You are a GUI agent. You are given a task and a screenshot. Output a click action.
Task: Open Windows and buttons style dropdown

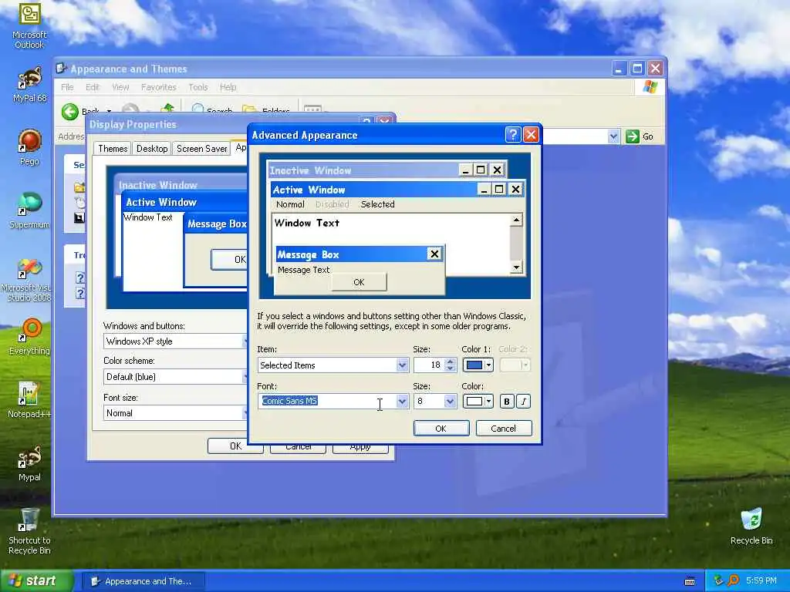175,341
